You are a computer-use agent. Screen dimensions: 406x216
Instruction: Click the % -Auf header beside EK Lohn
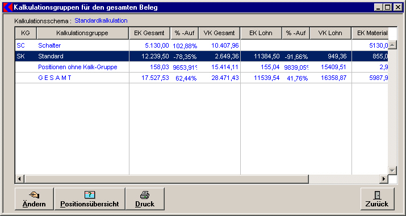[x=296, y=33]
